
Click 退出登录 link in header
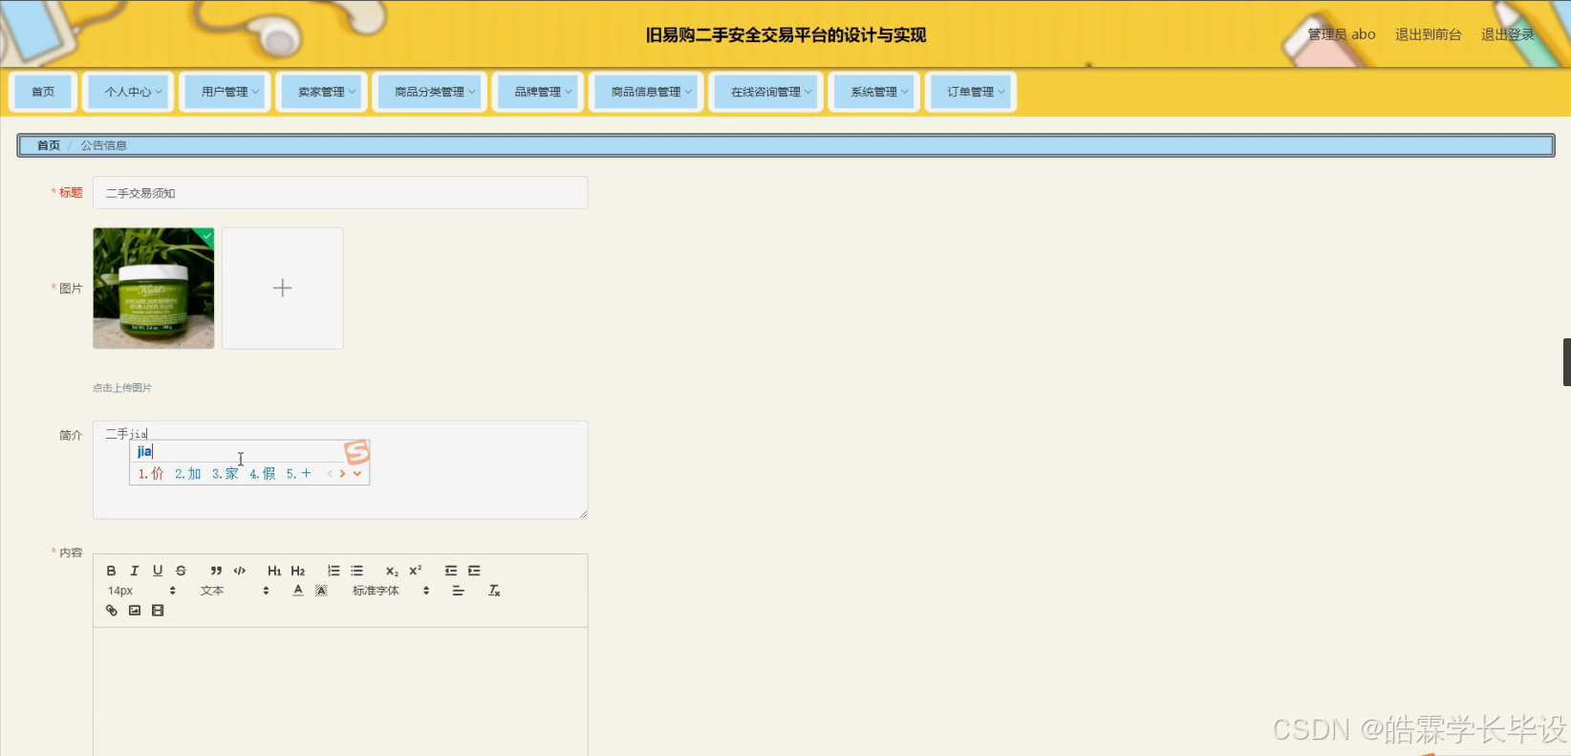1507,34
